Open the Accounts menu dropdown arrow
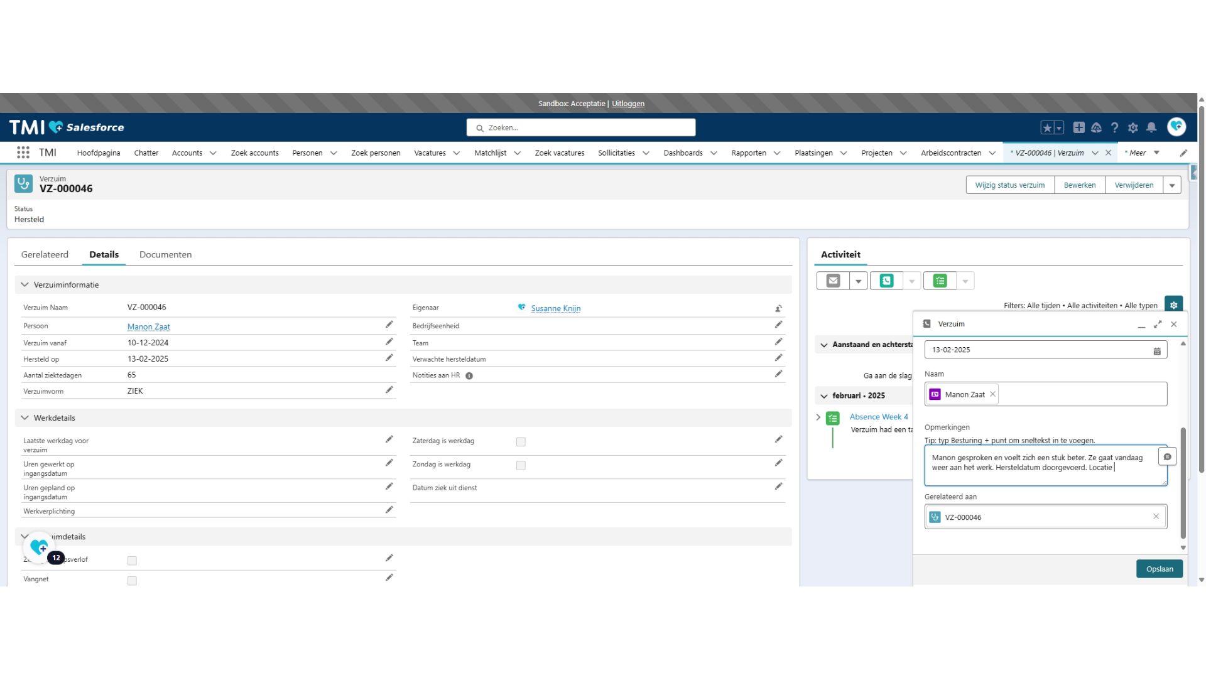 point(213,153)
